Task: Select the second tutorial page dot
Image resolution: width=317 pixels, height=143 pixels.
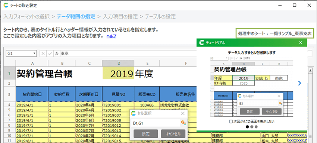Action: coord(252,127)
